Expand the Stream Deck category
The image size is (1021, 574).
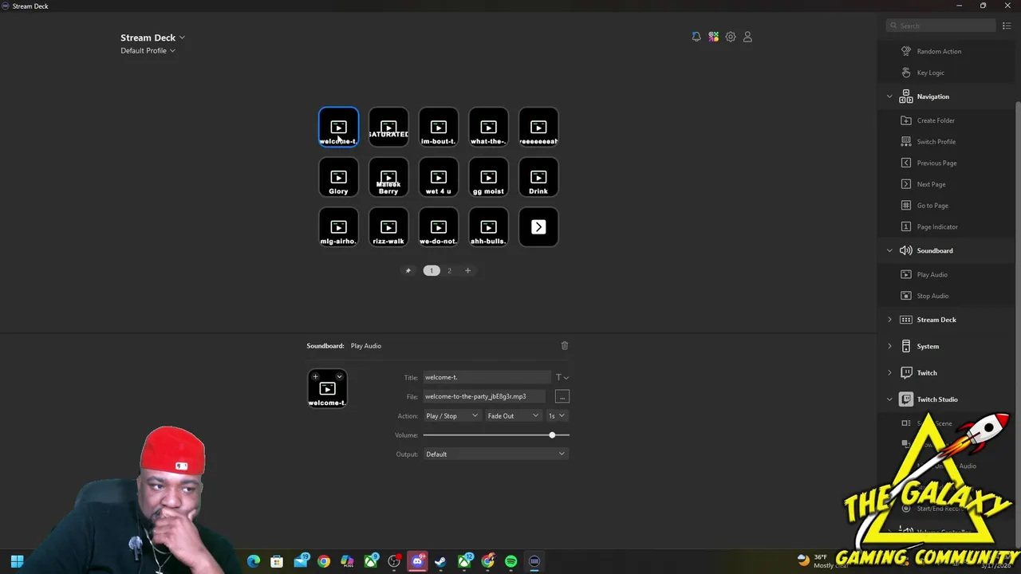point(889,320)
